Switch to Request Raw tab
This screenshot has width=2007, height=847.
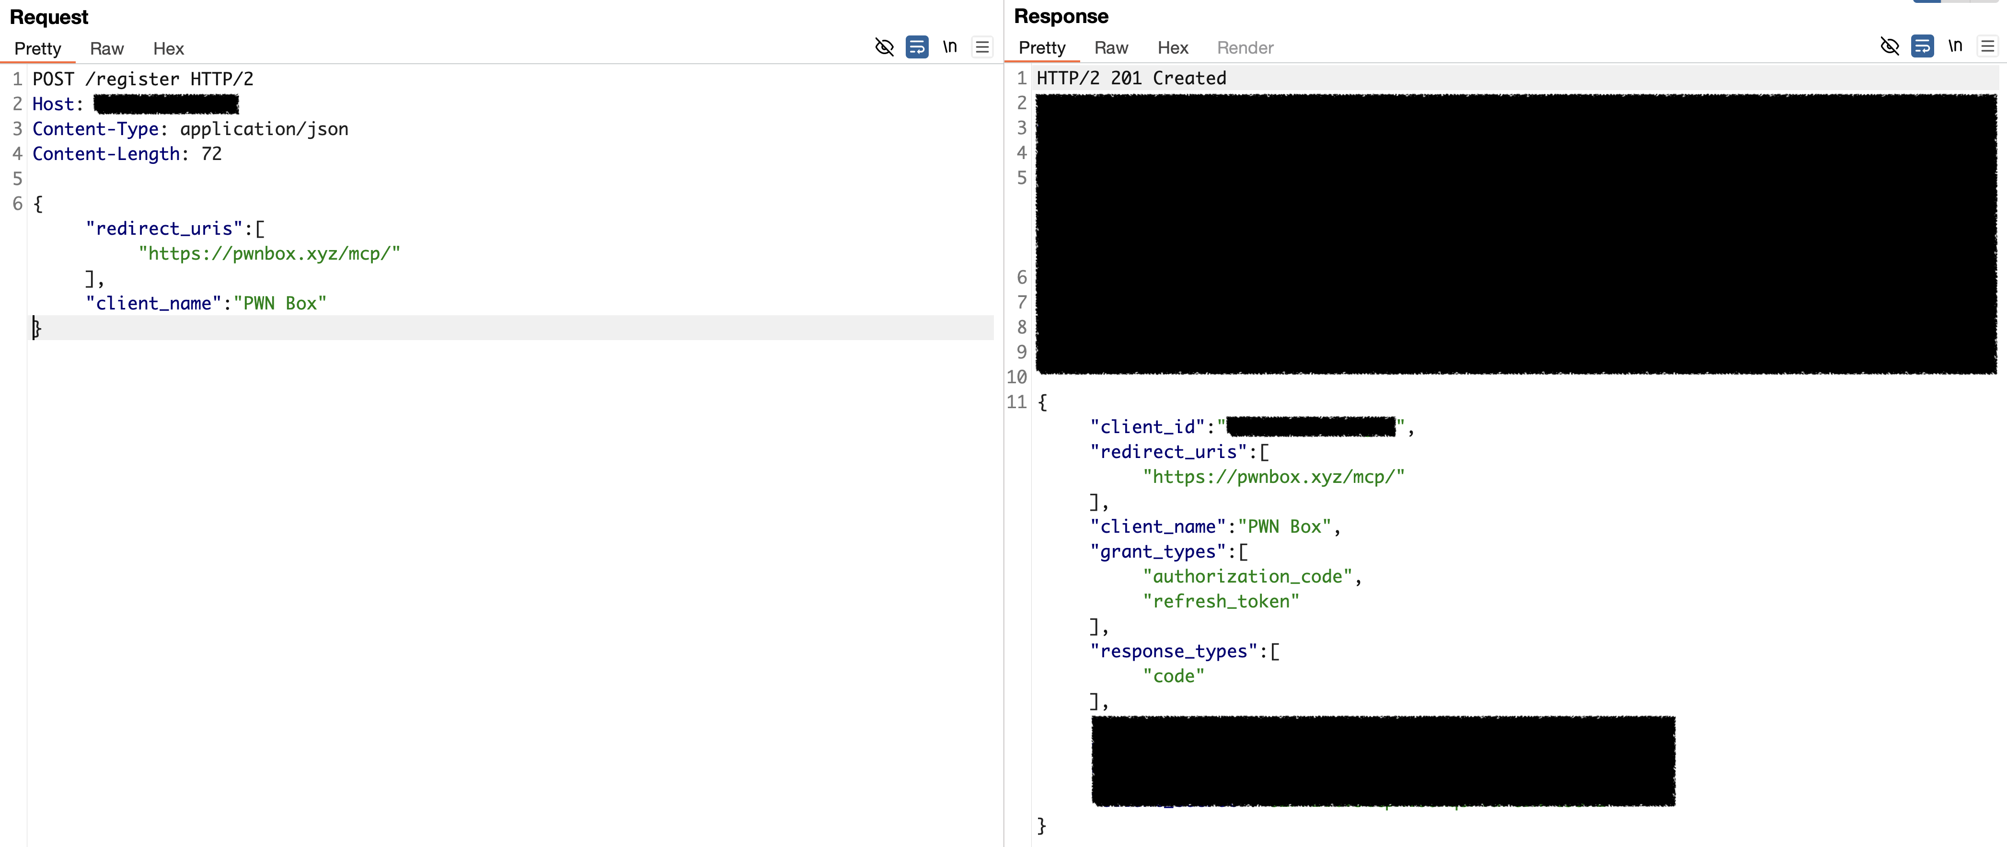pyautogui.click(x=107, y=48)
